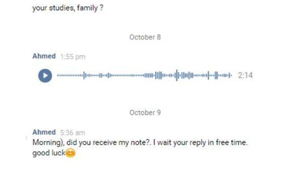The width and height of the screenshot is (300, 169).
Task: Click the 'good luck' text
Action: pos(49,153)
